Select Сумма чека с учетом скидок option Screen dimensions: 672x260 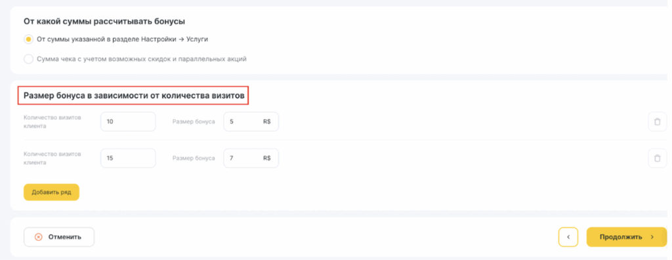[x=28, y=59]
